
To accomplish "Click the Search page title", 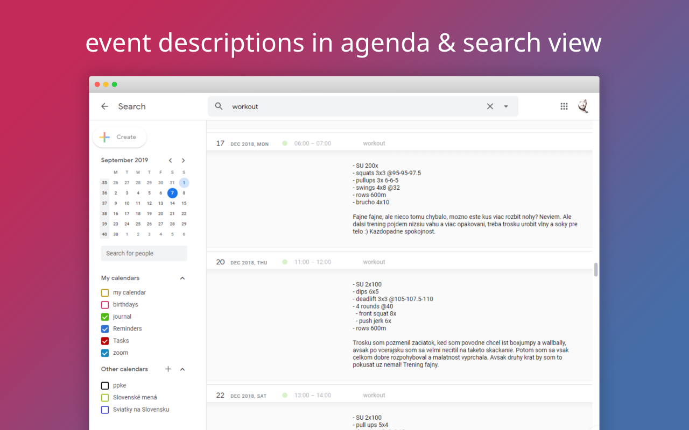I will (132, 106).
